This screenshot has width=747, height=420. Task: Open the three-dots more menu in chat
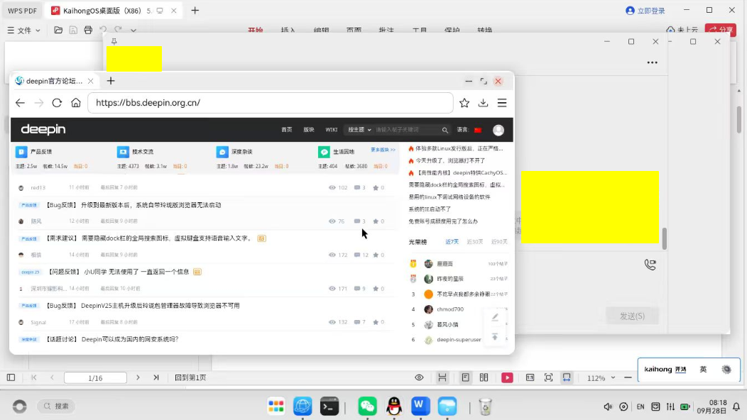652,62
